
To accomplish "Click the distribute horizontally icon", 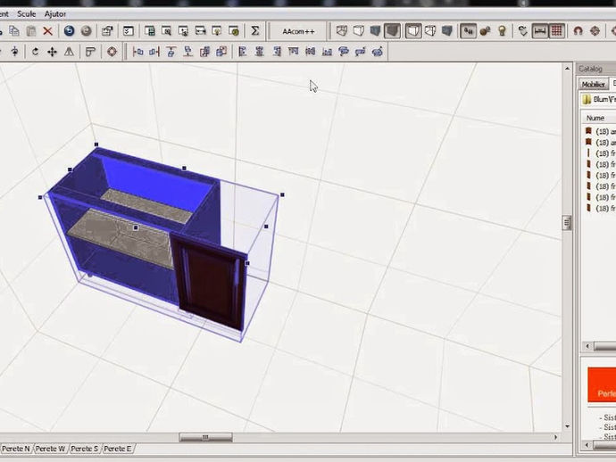I will (x=311, y=52).
